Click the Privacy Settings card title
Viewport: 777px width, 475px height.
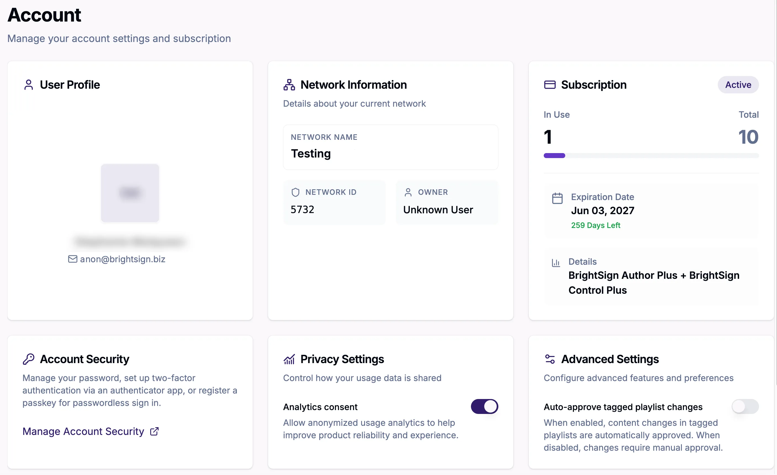(342, 359)
